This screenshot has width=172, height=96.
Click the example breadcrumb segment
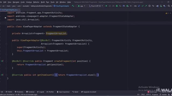(x=26, y=6)
